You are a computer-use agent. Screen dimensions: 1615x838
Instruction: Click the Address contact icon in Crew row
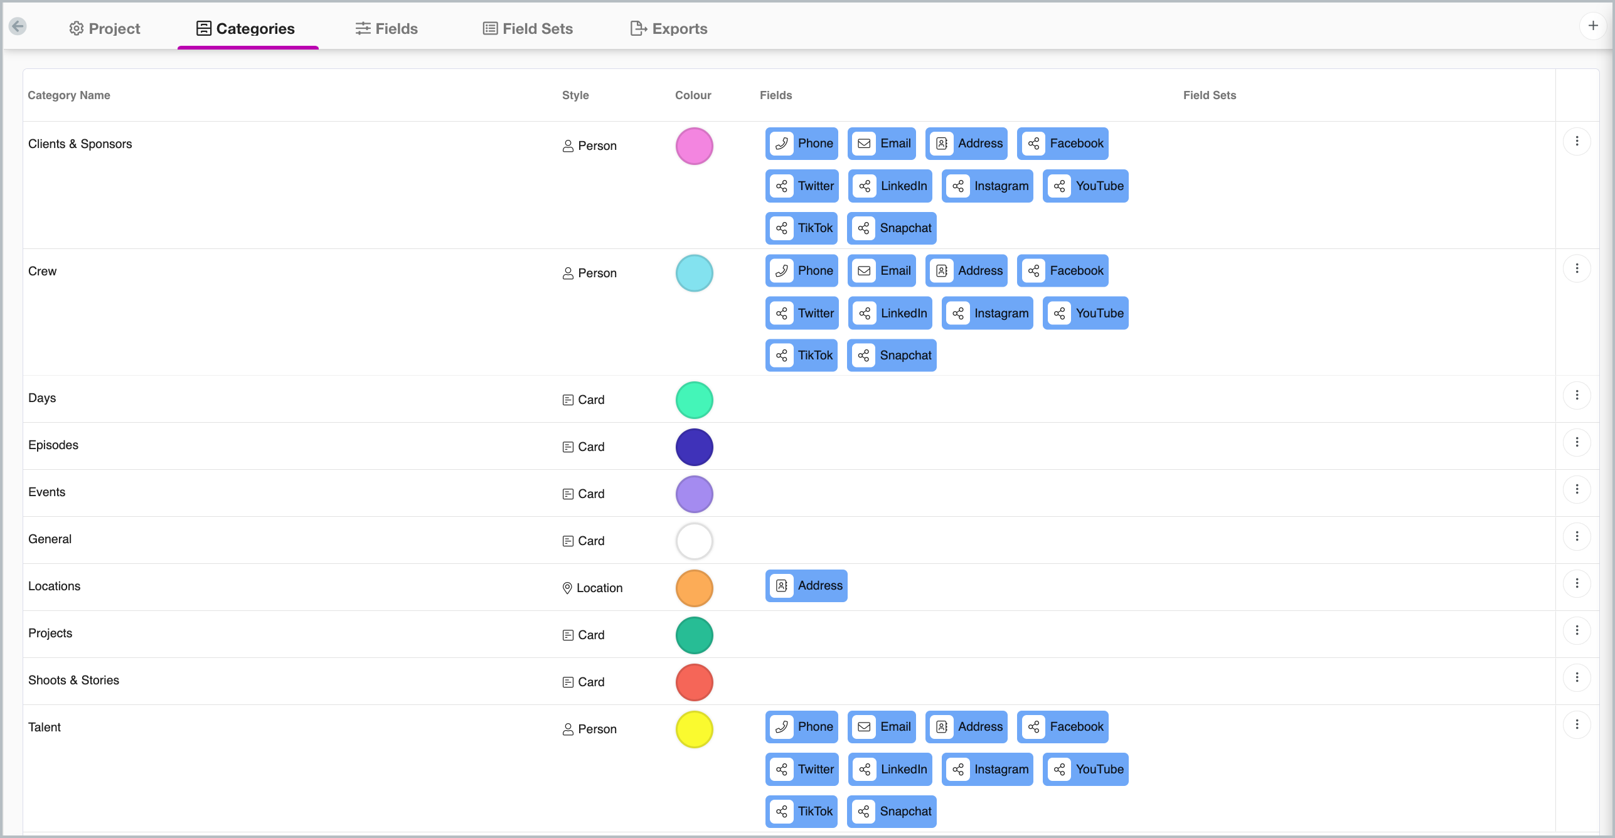point(942,271)
